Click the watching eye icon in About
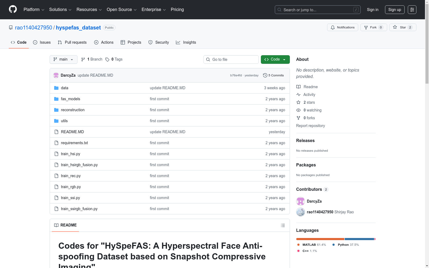Image resolution: width=429 pixels, height=268 pixels. 298,110
